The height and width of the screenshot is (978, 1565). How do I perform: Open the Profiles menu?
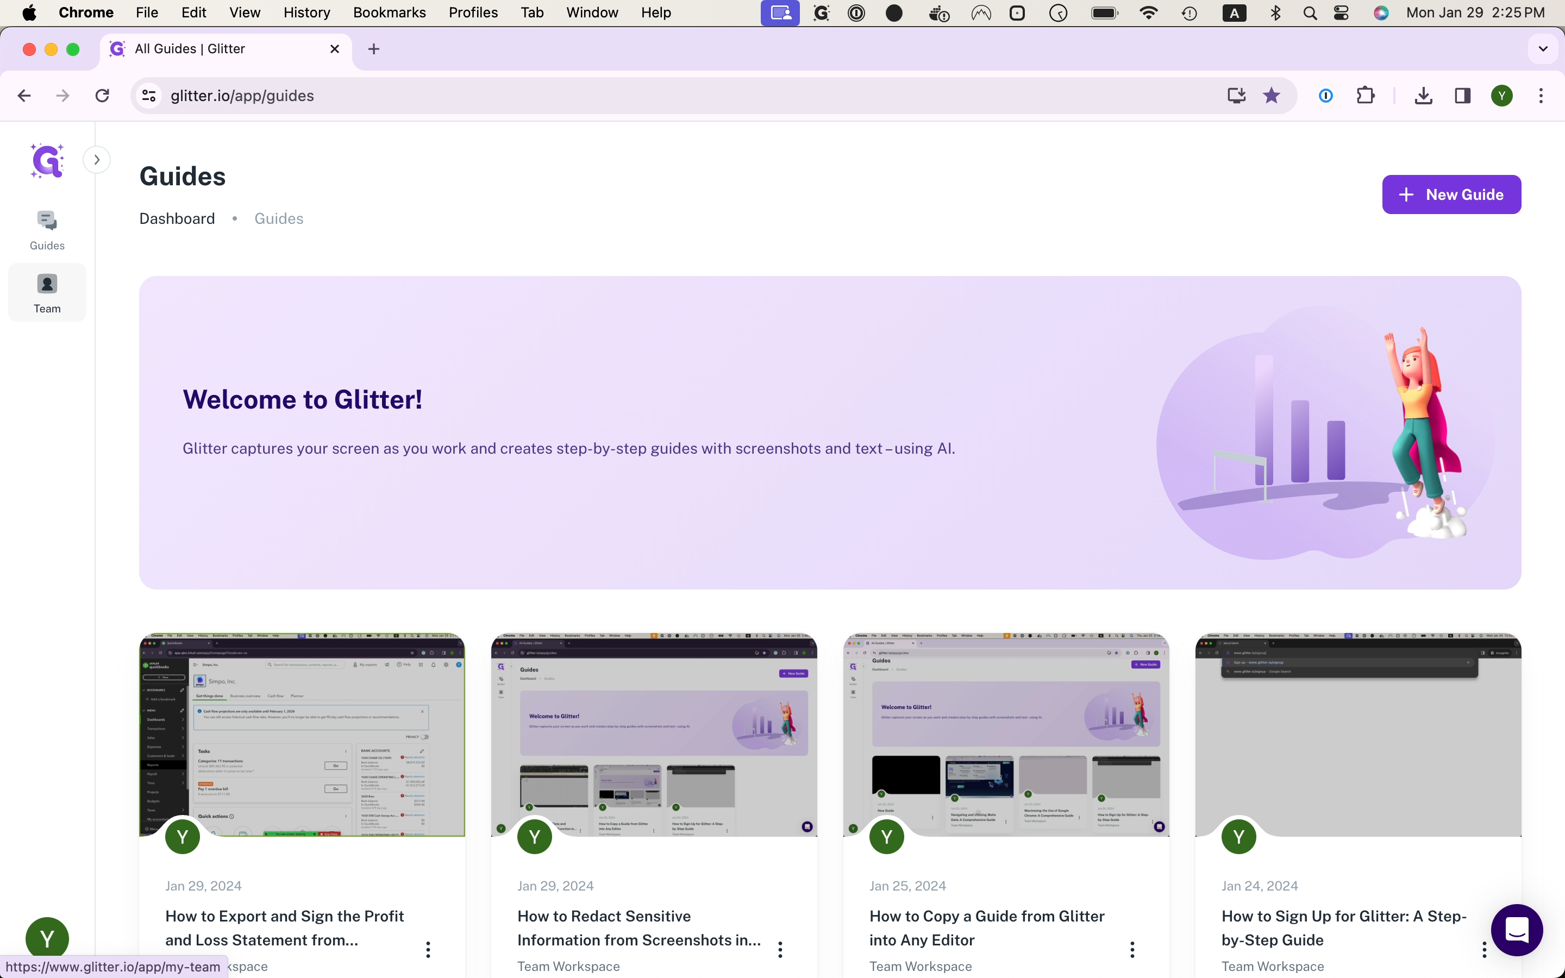(x=473, y=13)
